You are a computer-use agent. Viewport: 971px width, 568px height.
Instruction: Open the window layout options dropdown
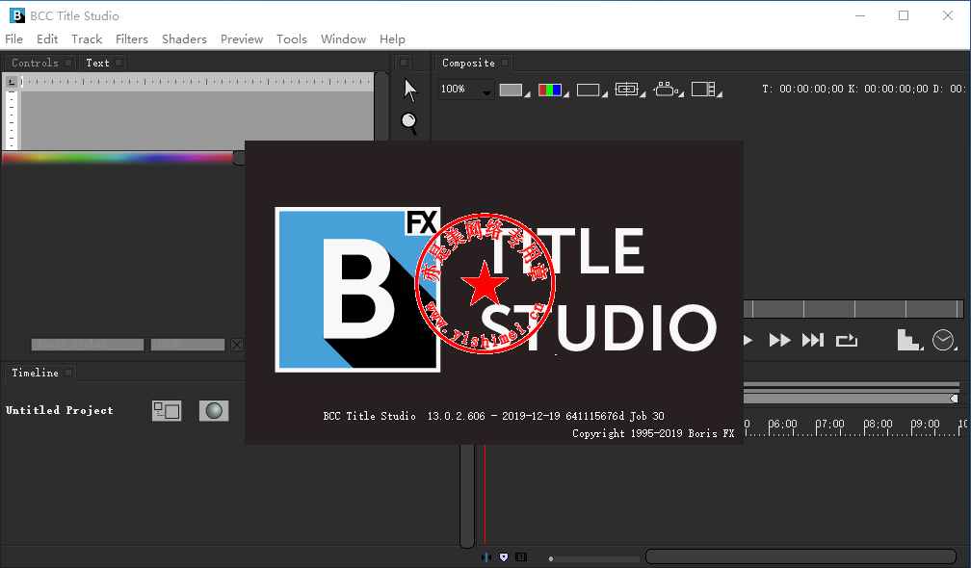707,90
